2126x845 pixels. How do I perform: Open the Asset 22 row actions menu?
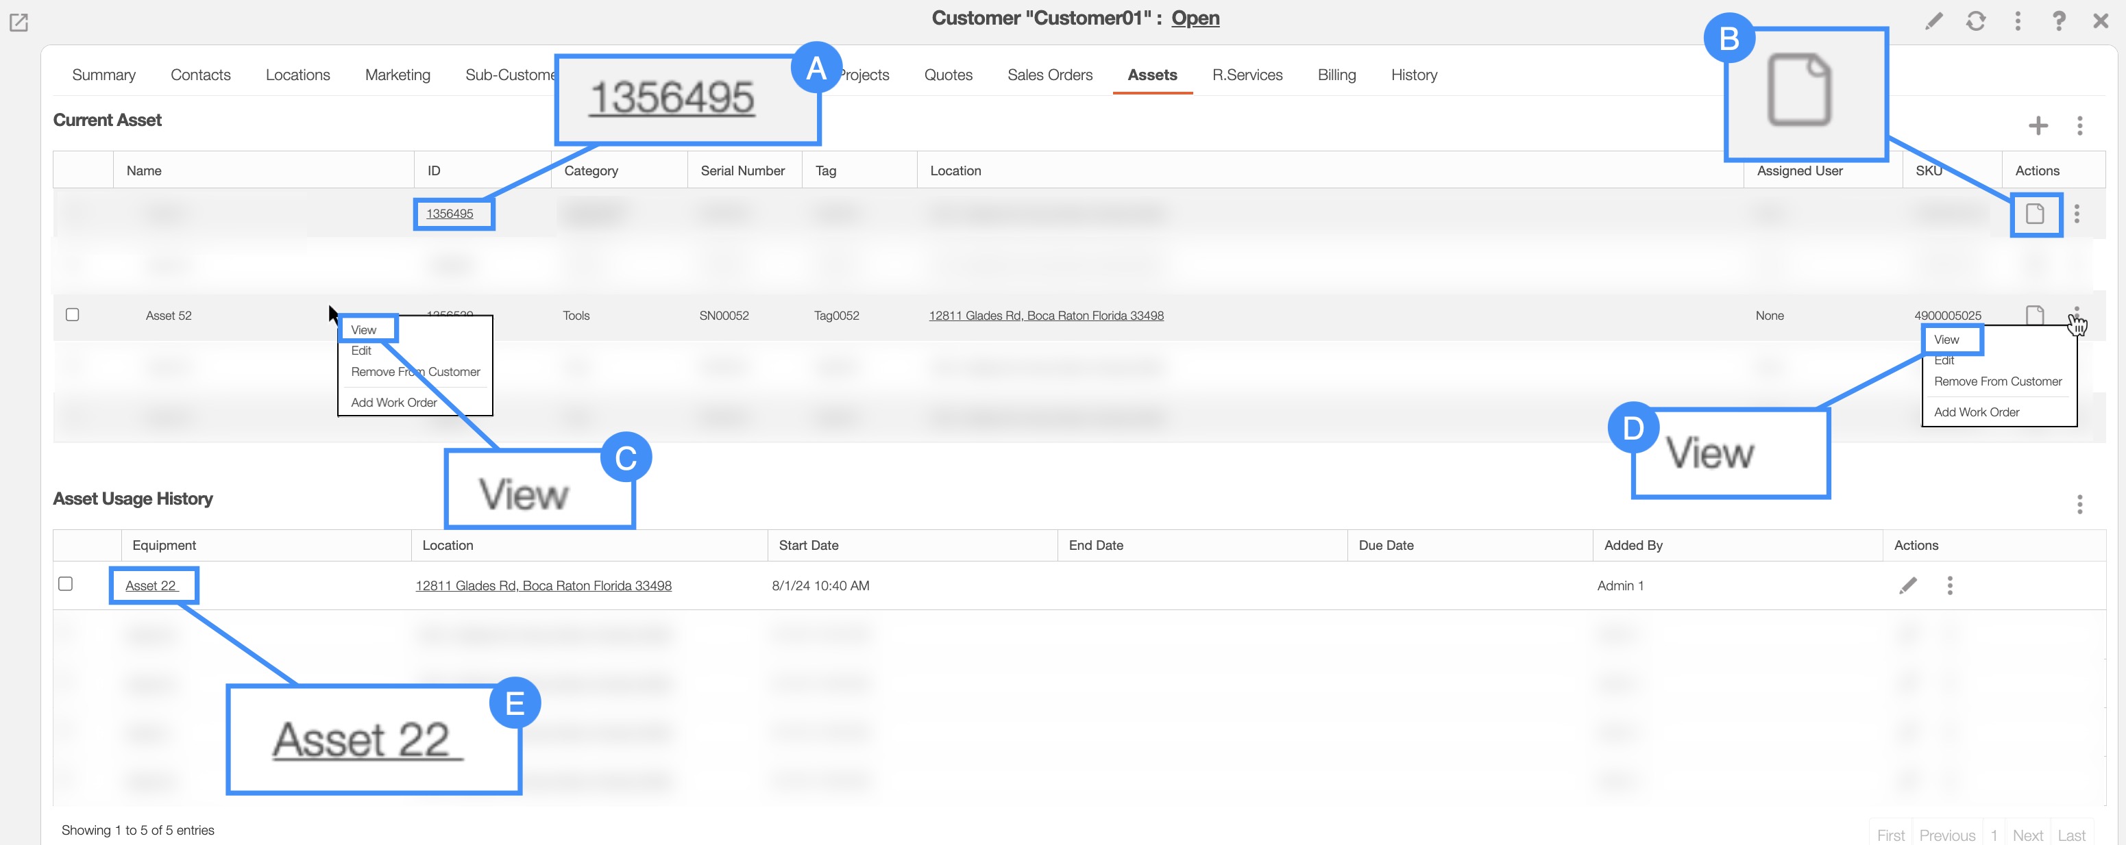pyautogui.click(x=1951, y=585)
